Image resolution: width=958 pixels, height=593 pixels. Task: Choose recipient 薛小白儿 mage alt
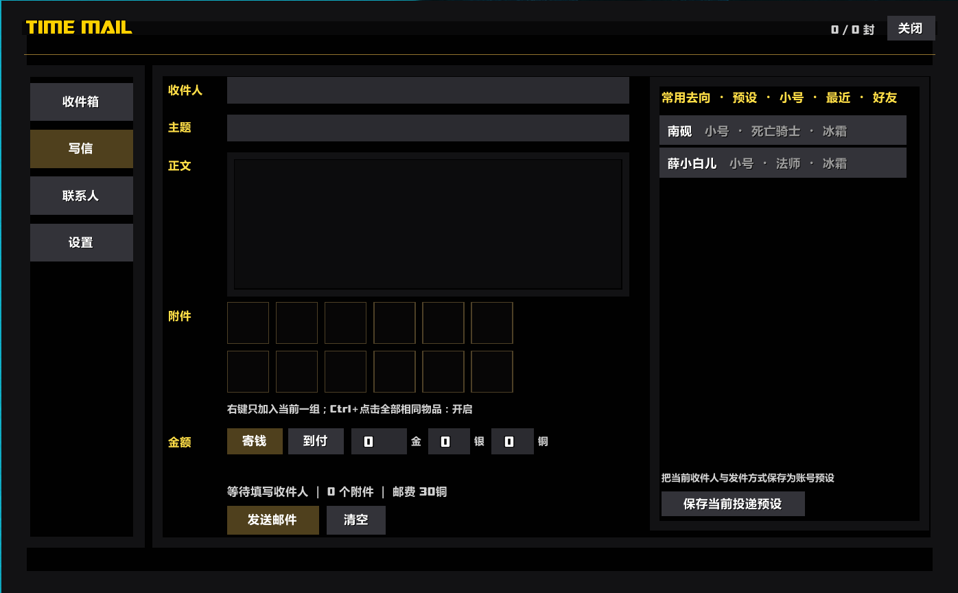click(x=783, y=163)
